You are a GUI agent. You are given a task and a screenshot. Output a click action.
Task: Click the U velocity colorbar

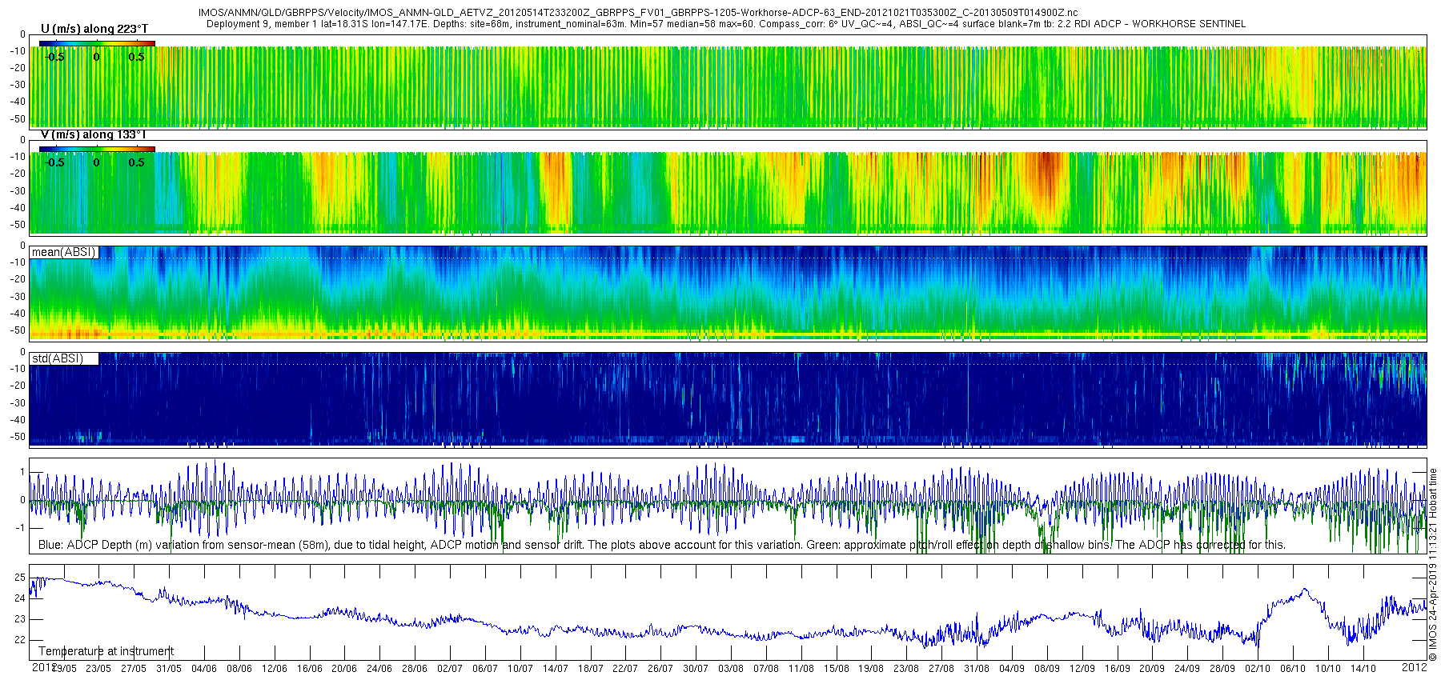tap(97, 43)
